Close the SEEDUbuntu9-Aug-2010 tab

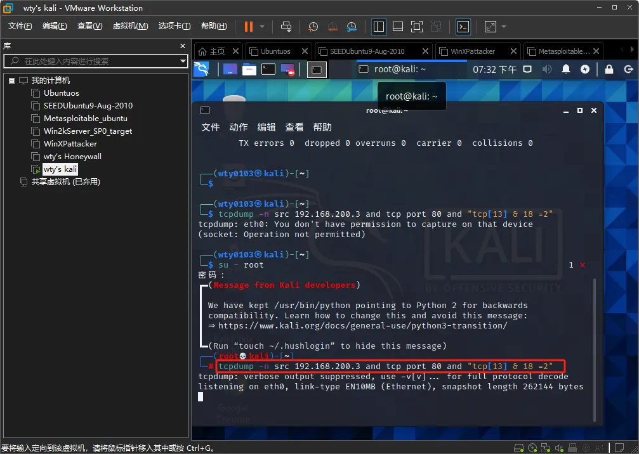tap(425, 51)
